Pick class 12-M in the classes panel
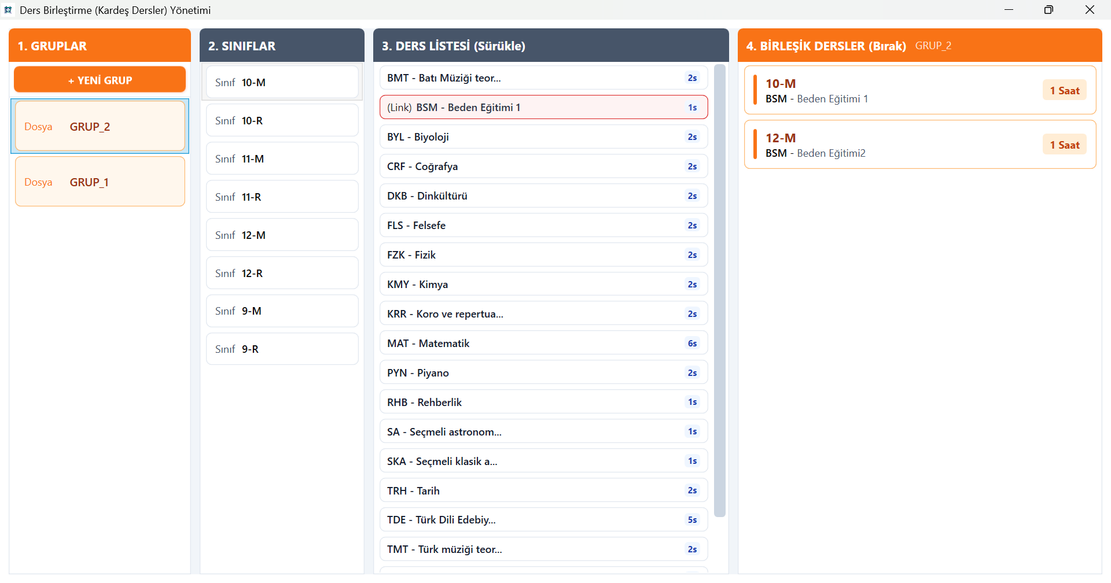This screenshot has height=583, width=1111. [282, 235]
